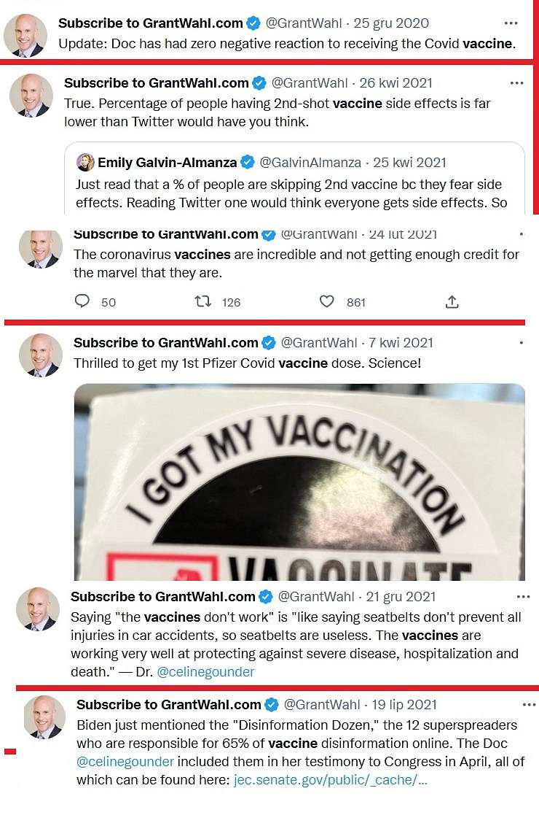The image size is (539, 826).
Task: Like the tweet showing 861 likes
Action: 326,301
